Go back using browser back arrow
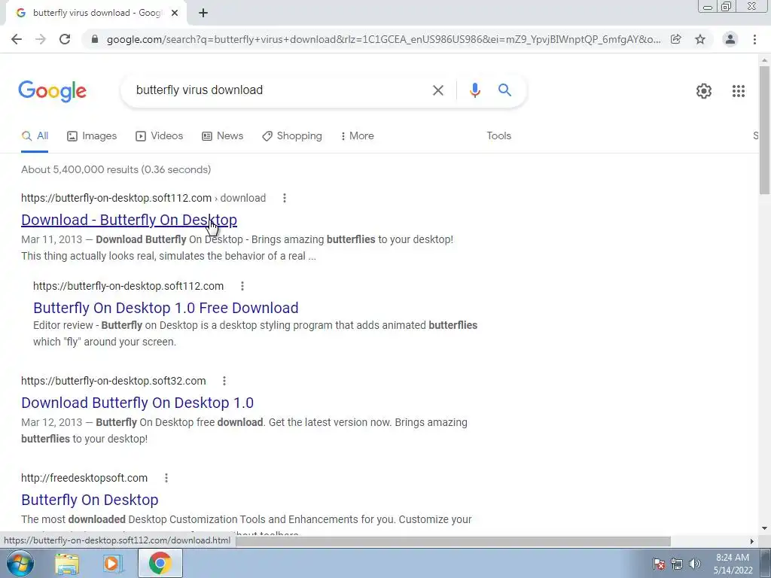Screen dimensions: 771x578 pyautogui.click(x=17, y=39)
